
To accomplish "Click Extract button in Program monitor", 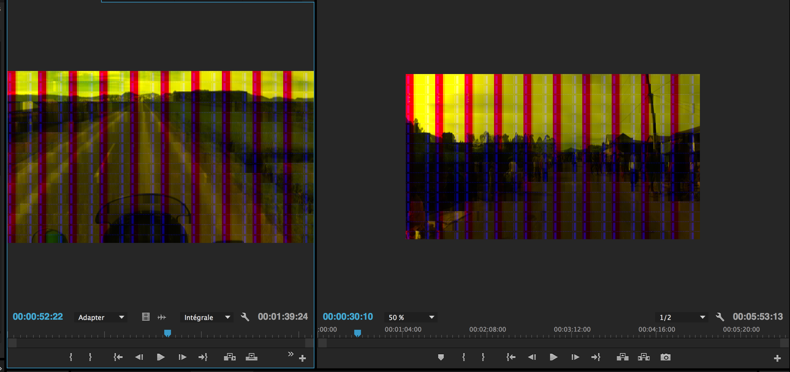I will 644,357.
